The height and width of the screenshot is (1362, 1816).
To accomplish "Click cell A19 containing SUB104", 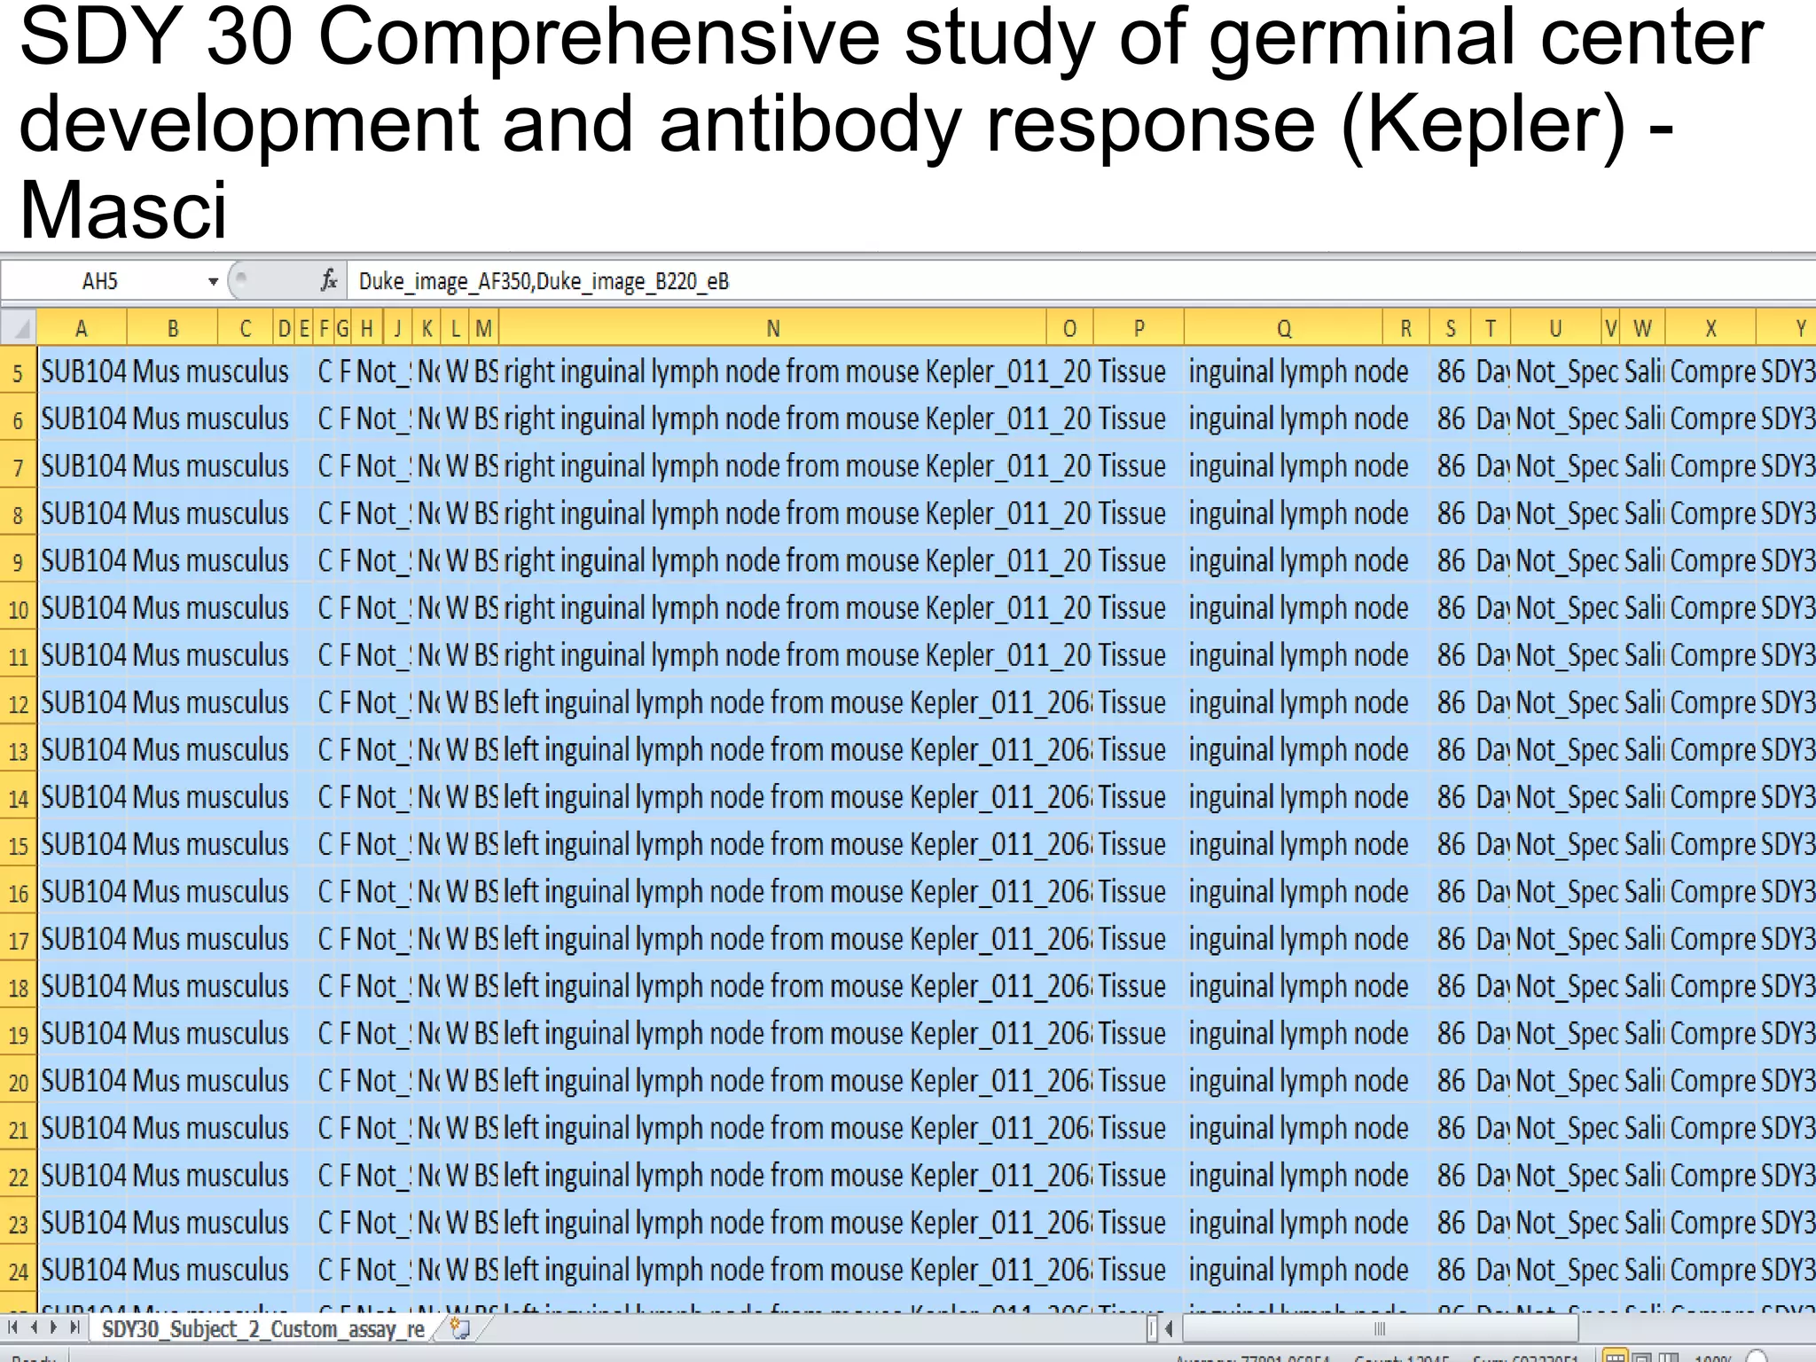I will 82,1034.
